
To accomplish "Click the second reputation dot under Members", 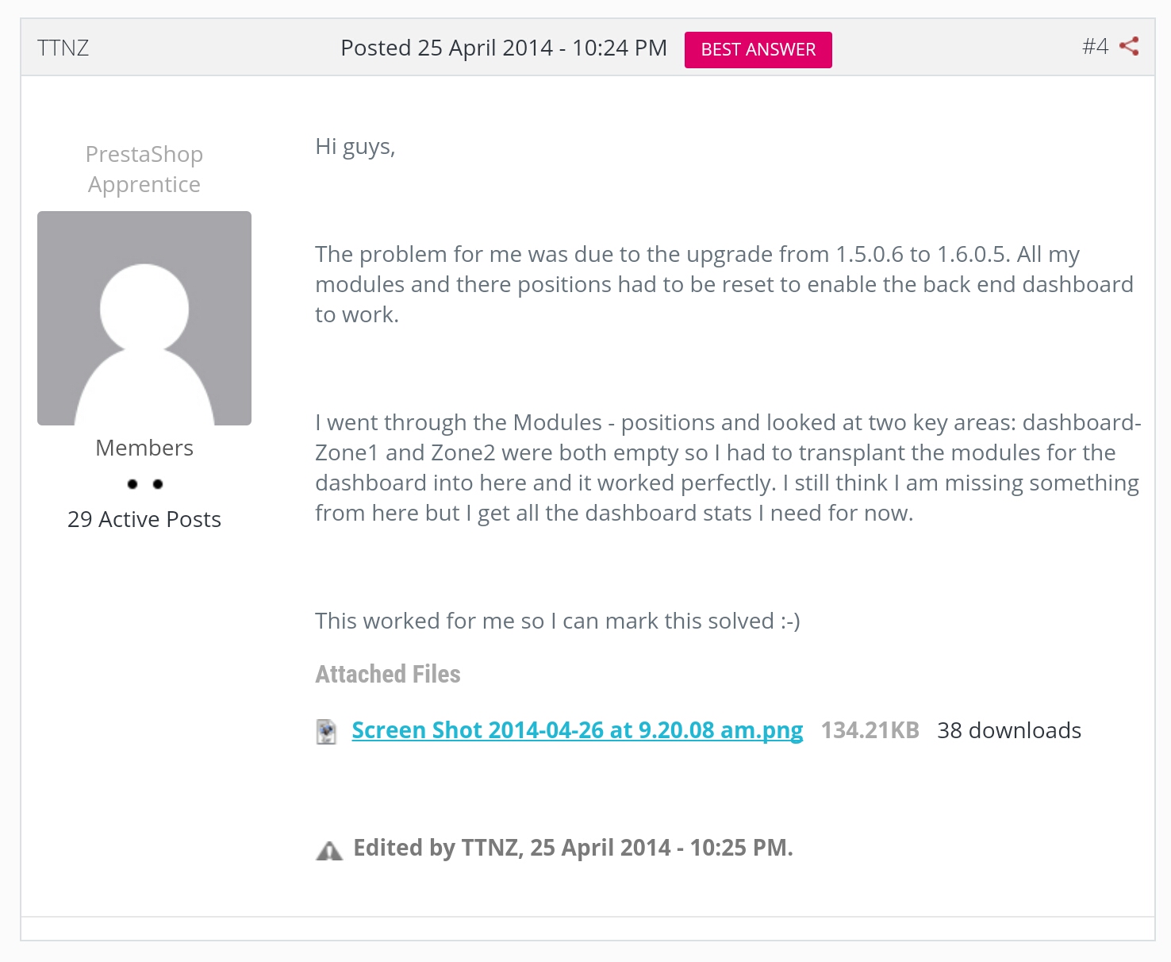I will click(158, 484).
